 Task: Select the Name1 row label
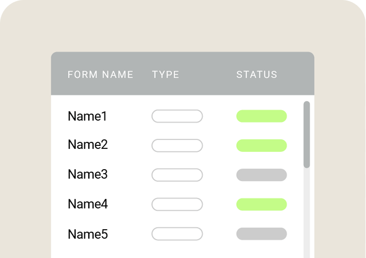click(87, 117)
